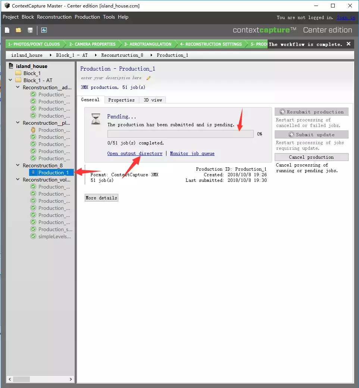
Task: Select highlighted Production_1 in the tree
Action: tap(51, 173)
